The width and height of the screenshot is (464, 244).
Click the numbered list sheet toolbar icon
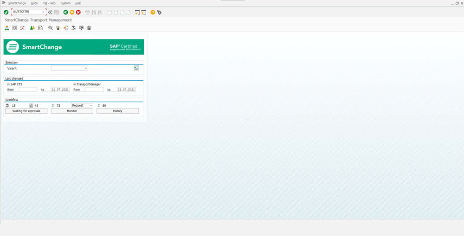pyautogui.click(x=40, y=28)
